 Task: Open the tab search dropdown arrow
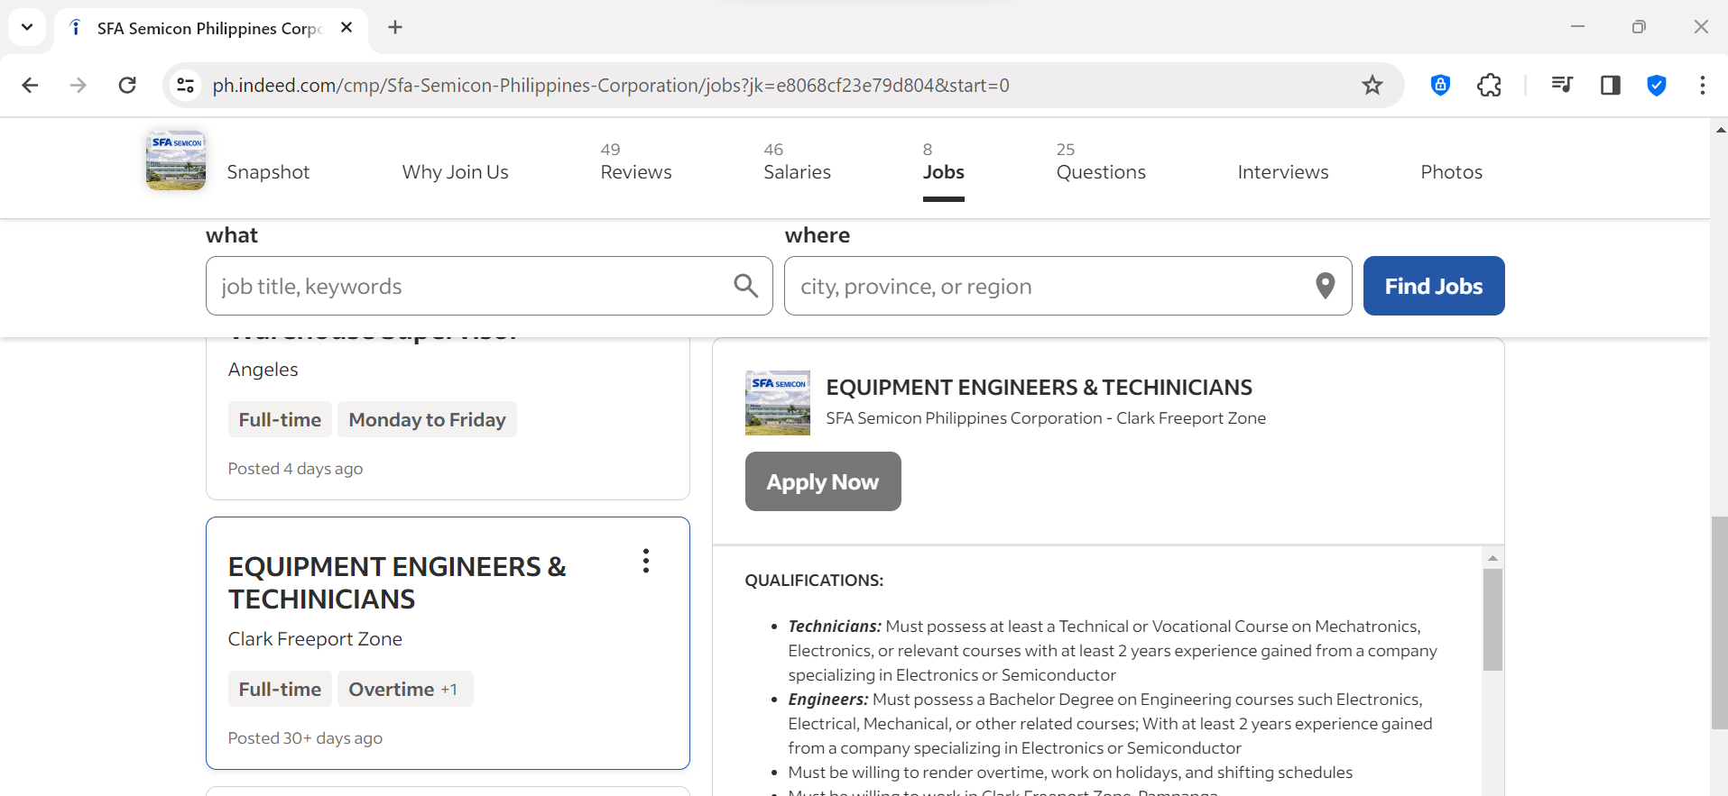click(27, 27)
